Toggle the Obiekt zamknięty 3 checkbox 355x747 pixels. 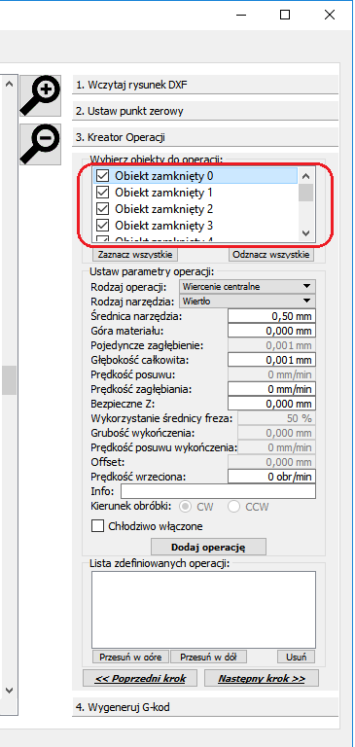click(x=103, y=225)
